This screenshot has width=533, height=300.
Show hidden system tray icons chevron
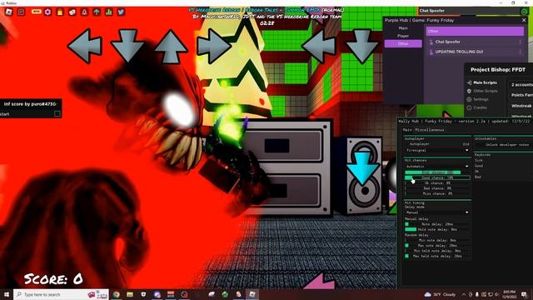[x=464, y=294]
